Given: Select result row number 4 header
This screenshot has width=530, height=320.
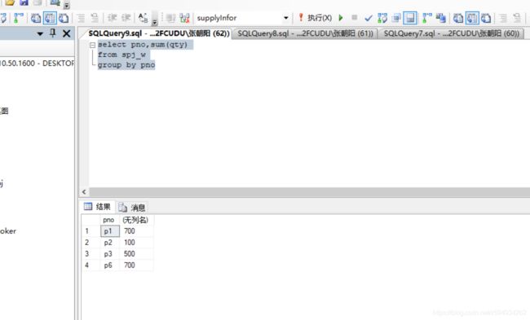Looking at the screenshot, I should (91, 265).
